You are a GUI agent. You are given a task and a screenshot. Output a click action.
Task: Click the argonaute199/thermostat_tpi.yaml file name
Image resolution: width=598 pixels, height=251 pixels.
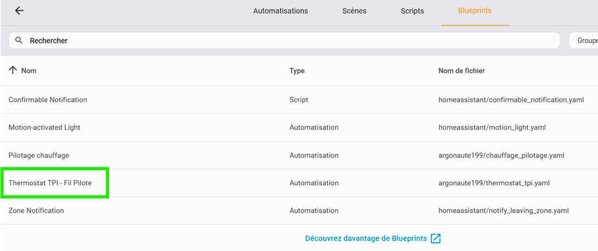pos(494,183)
